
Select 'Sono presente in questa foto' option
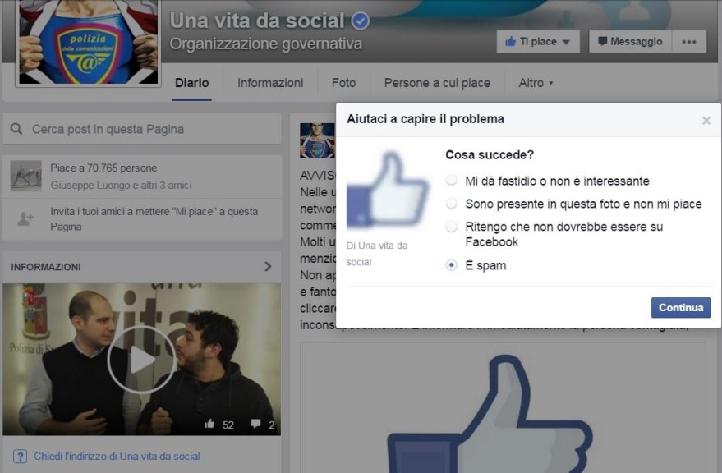(x=452, y=203)
